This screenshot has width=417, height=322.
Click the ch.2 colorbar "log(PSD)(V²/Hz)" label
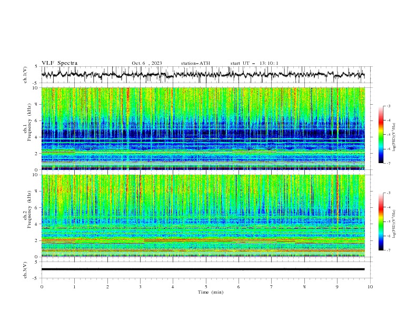tap(394, 224)
